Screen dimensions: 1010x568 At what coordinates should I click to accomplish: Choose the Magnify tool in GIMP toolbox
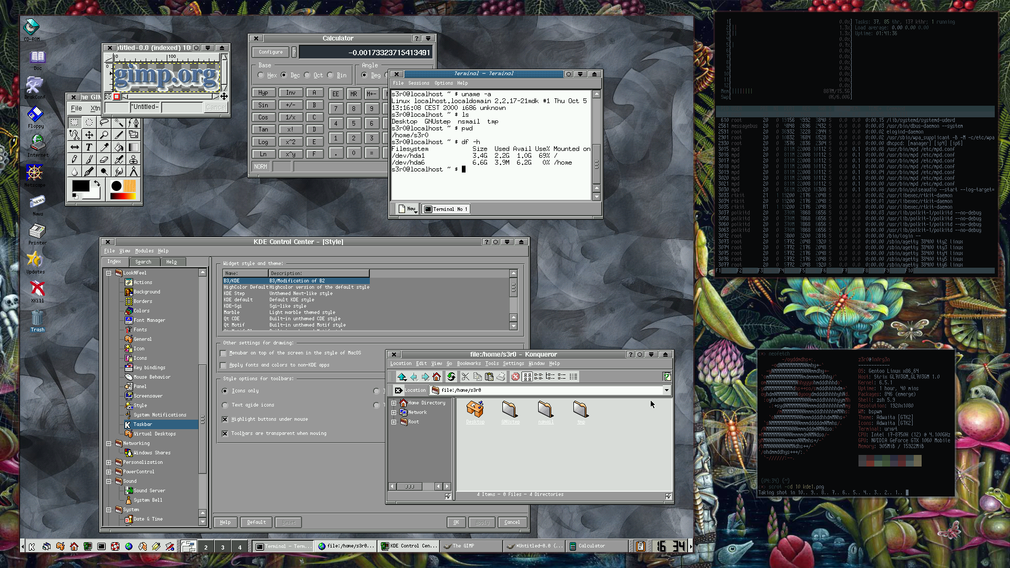(104, 135)
